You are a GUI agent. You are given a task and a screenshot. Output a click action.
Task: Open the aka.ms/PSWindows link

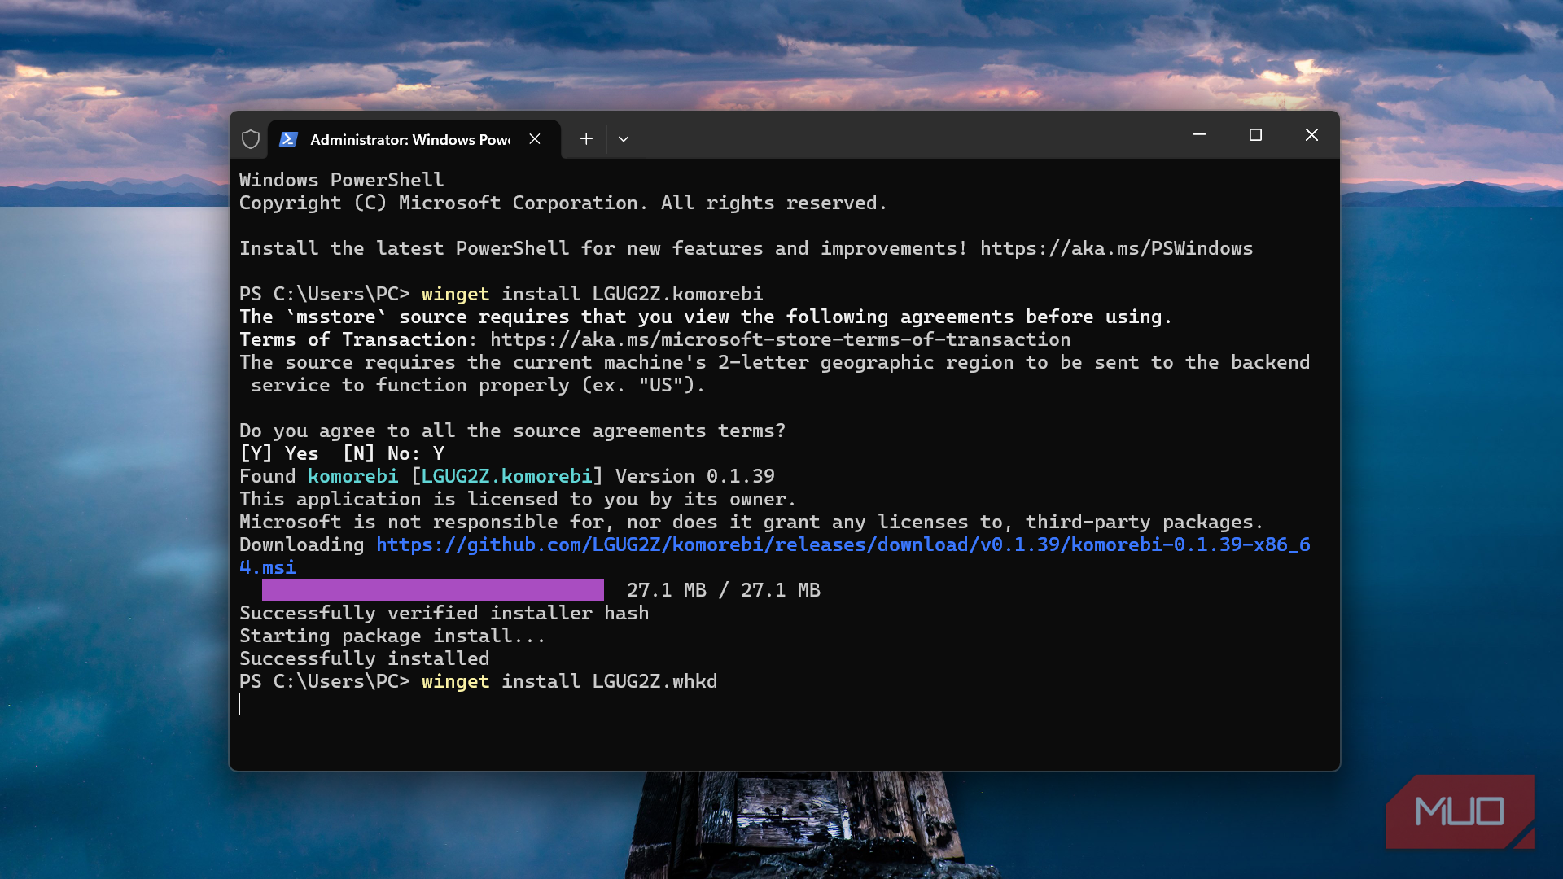click(1116, 248)
